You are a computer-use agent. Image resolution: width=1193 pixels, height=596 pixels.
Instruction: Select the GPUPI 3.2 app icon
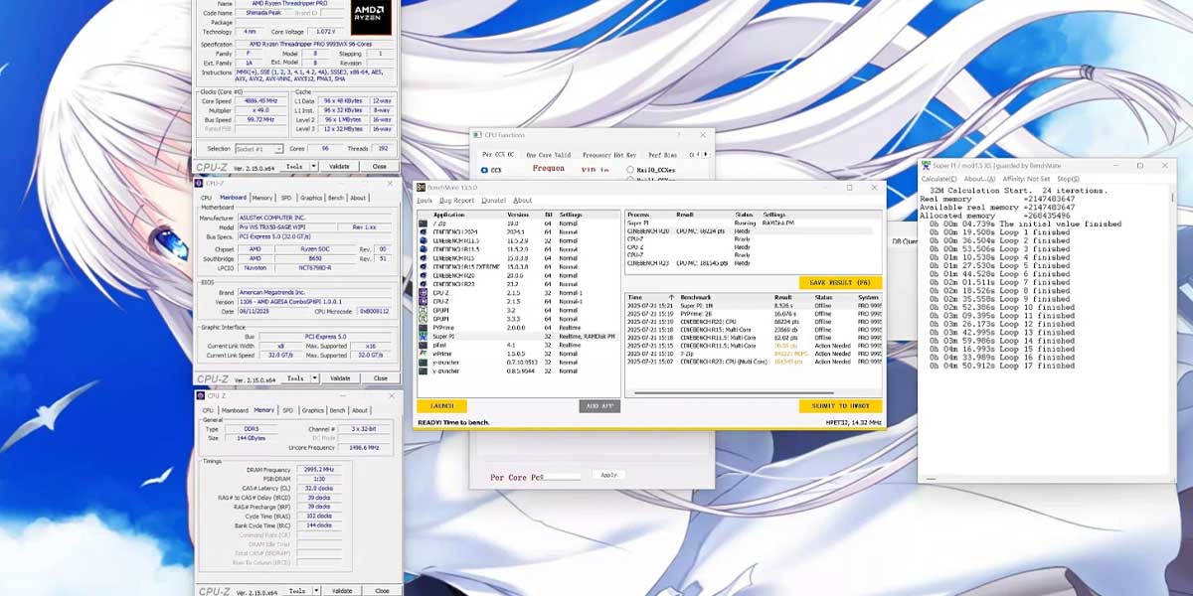424,310
